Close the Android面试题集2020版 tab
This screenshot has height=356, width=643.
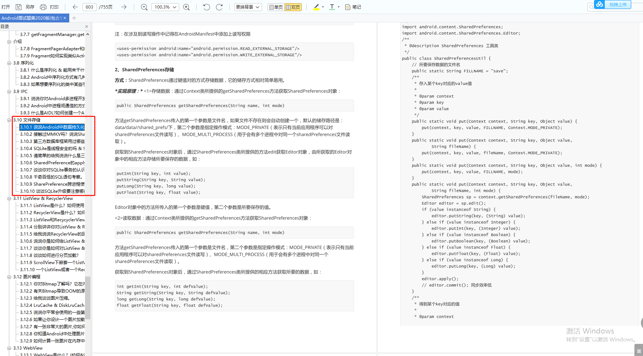(x=65, y=18)
